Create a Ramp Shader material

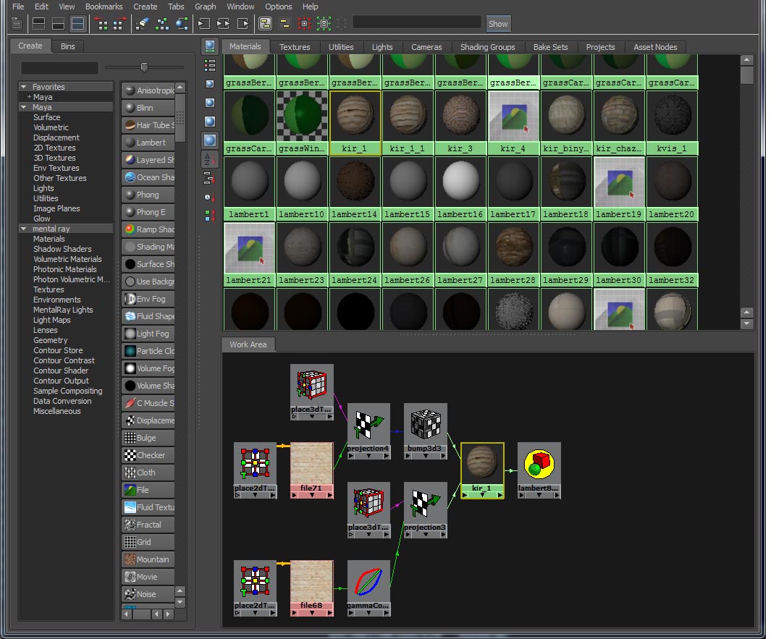148,229
